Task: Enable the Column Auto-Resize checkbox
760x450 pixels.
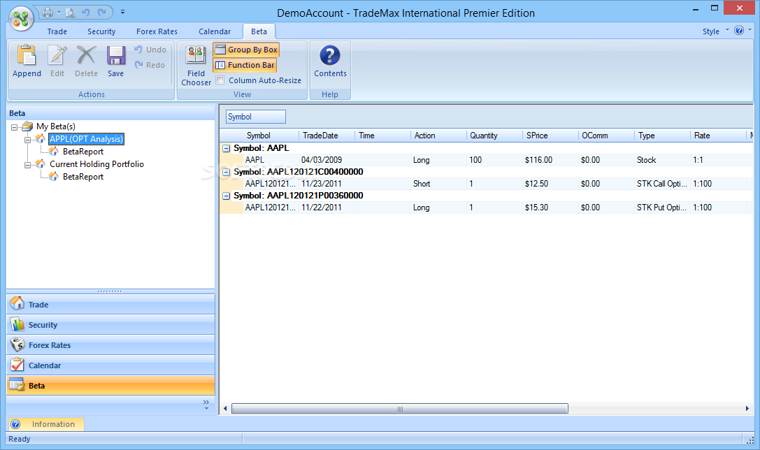Action: [x=220, y=80]
